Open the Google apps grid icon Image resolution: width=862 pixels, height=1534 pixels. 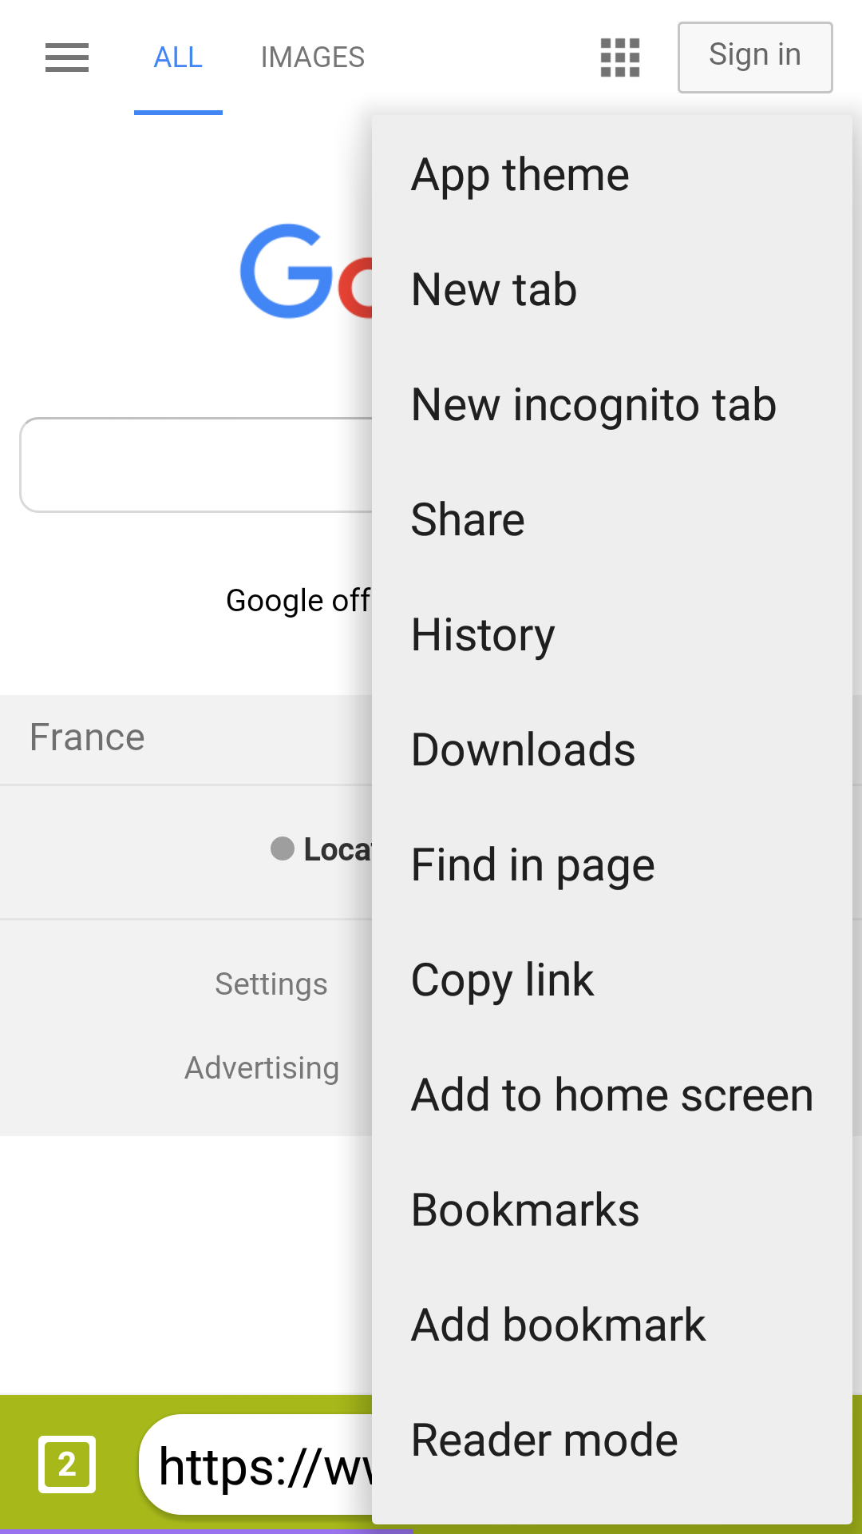tap(620, 58)
